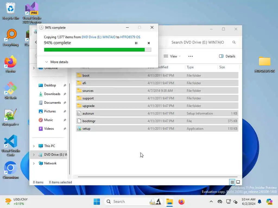Image resolution: width=278 pixels, height=208 pixels.
Task: Toggle the Details pane button
Action: (227, 56)
